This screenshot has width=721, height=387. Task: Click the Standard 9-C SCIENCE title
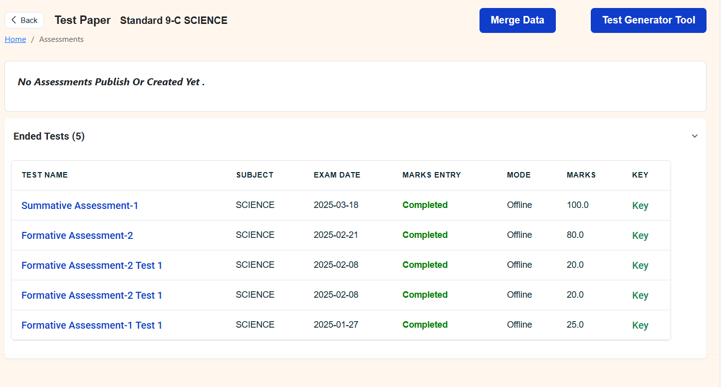tap(174, 20)
